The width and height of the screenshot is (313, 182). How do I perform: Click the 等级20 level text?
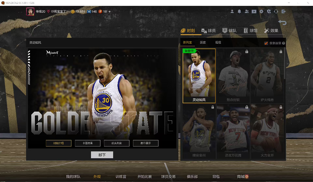pyautogui.click(x=40, y=12)
